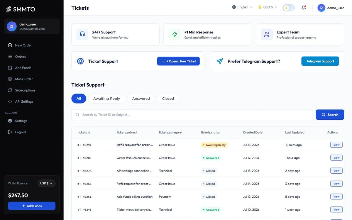
Task: Click the Ticket Support lifebuoy icon
Action: pos(80,61)
